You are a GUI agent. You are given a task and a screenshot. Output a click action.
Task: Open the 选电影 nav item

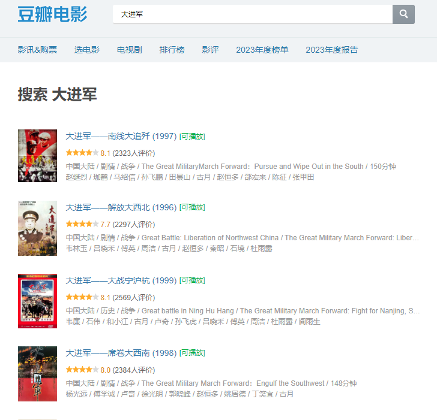point(86,50)
